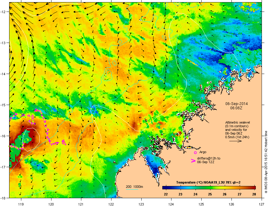Viewport: 268px width, 207px height.
Task: Click the 06-Sep 12Z drifter legend line
Action: coord(206,162)
